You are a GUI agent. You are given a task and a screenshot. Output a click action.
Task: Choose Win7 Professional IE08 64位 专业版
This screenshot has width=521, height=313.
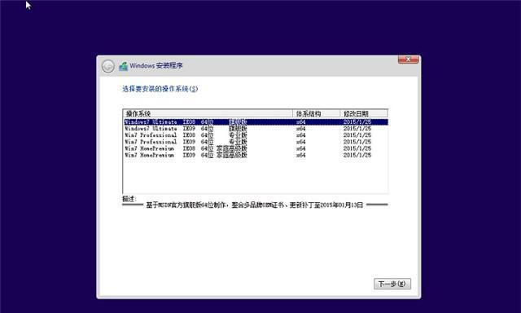click(255, 135)
